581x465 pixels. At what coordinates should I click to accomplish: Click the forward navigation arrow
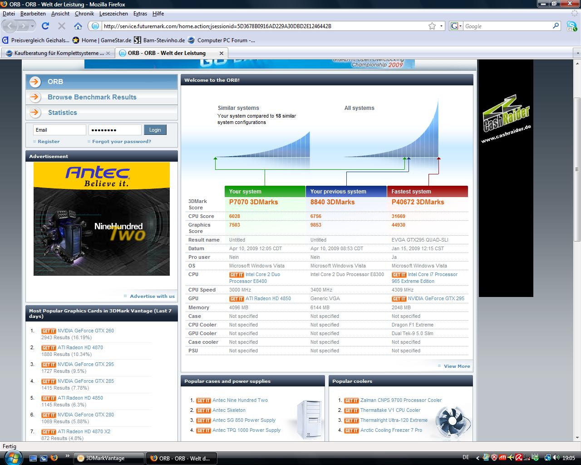coord(23,26)
